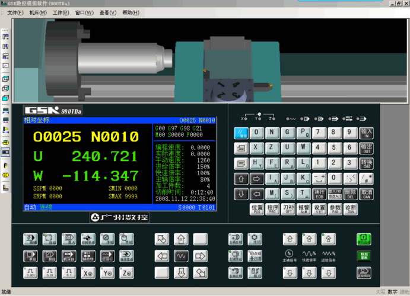This screenshot has width=410, height=296.
Task: Choose the 0.001 step increment button
Action: click(x=30, y=273)
